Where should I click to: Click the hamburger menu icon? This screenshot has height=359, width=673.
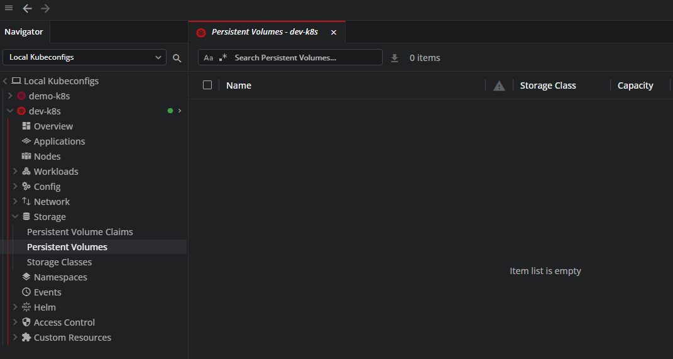point(9,8)
